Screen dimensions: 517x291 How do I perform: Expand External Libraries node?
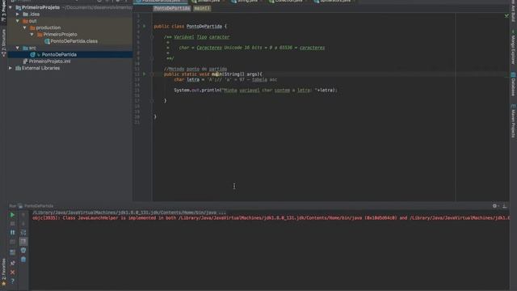click(x=11, y=68)
